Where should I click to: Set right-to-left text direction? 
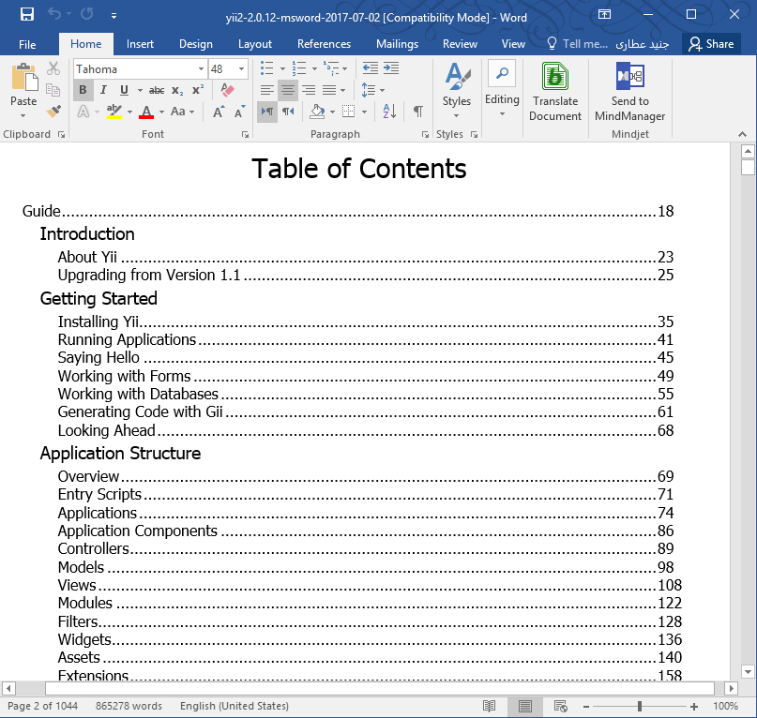click(x=288, y=112)
